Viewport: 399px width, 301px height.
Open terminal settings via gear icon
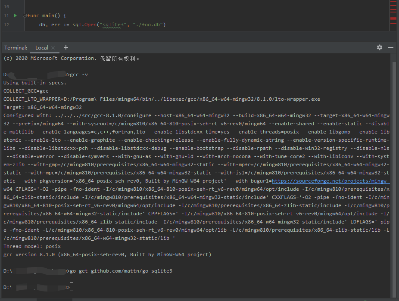pos(379,47)
